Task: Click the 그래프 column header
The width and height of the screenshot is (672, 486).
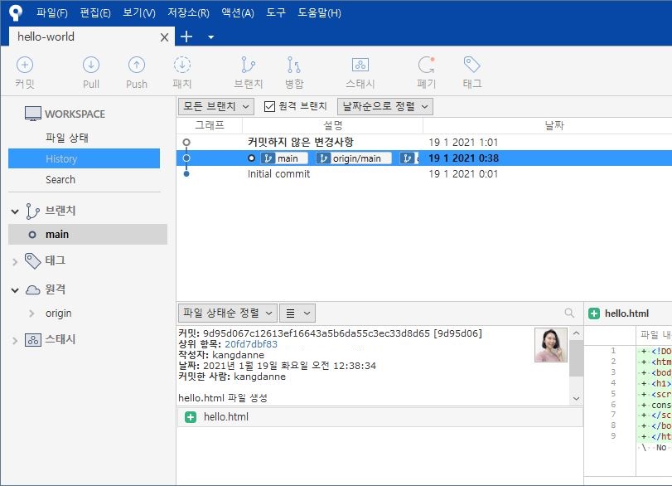Action: 209,125
